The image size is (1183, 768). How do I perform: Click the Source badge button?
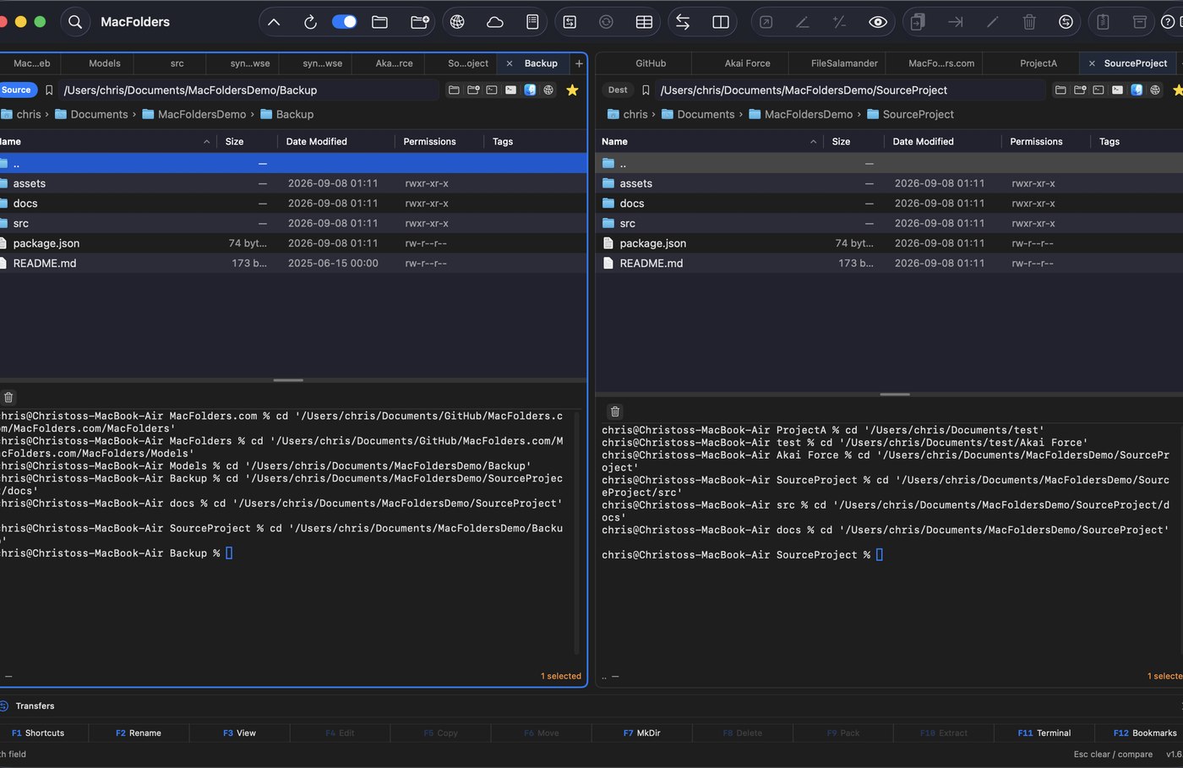(x=16, y=90)
